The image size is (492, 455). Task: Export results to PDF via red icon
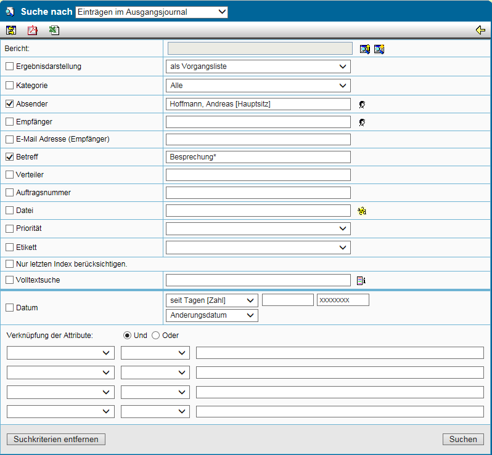click(x=32, y=30)
